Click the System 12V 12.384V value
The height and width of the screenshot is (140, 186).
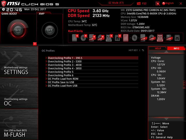pos(161,92)
